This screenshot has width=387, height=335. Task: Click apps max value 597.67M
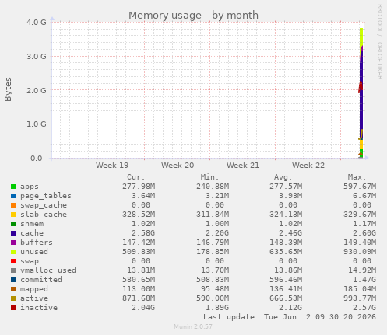[360, 187]
